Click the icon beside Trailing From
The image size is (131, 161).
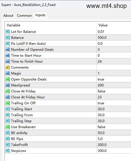click(8, 115)
